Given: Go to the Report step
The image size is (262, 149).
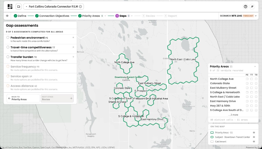Looking at the screenshot, I should pyautogui.click(x=170, y=16).
